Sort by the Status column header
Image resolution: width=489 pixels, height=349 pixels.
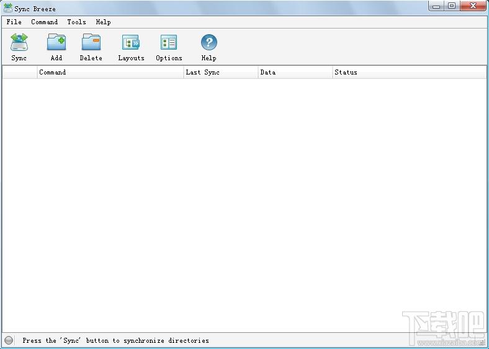[409, 72]
